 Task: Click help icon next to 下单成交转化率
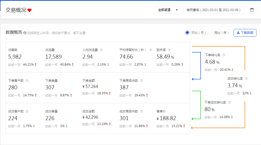229,102
